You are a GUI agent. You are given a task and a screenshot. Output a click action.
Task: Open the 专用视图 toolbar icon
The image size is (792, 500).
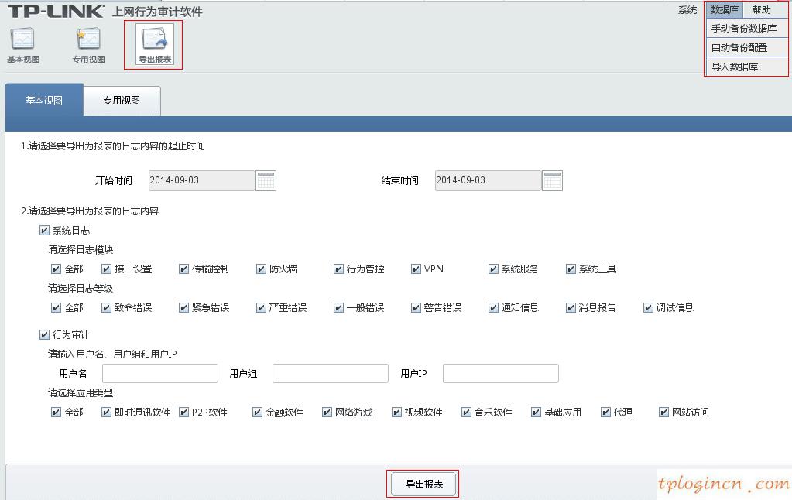88,43
